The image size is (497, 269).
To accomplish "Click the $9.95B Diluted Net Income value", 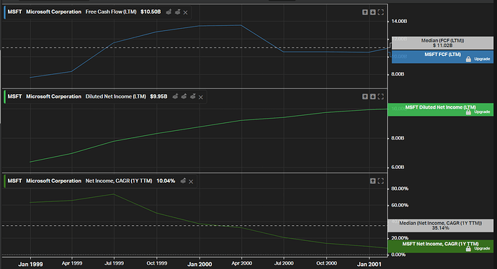I will (x=158, y=96).
